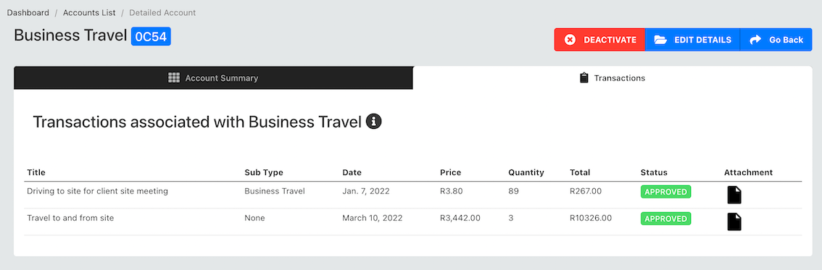The width and height of the screenshot is (822, 270).
Task: Deactivate this account
Action: click(x=599, y=40)
